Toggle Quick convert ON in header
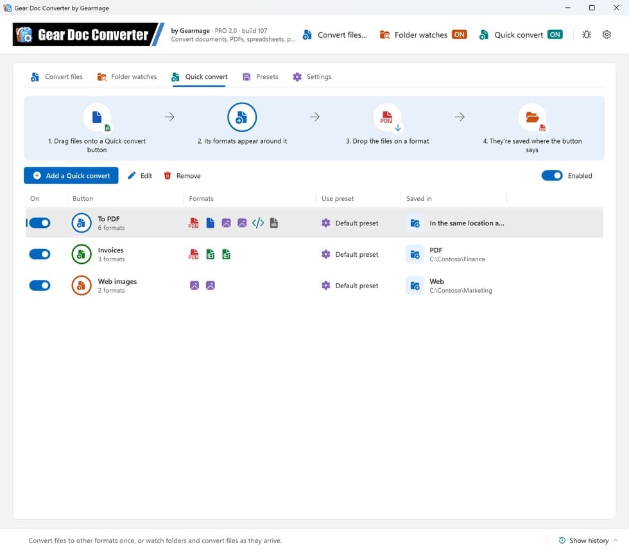629x552 pixels. point(555,35)
